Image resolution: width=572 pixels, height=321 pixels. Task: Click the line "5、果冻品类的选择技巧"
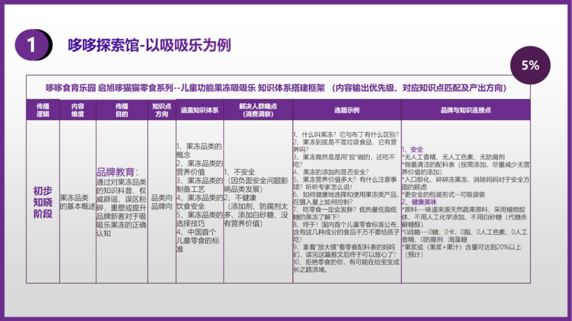point(200,219)
